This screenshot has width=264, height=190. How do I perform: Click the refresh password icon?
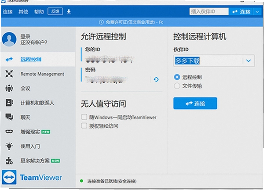pos(156,79)
